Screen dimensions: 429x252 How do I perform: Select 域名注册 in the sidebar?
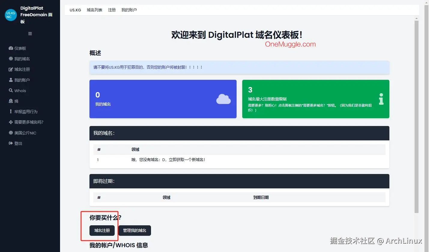(x=22, y=69)
